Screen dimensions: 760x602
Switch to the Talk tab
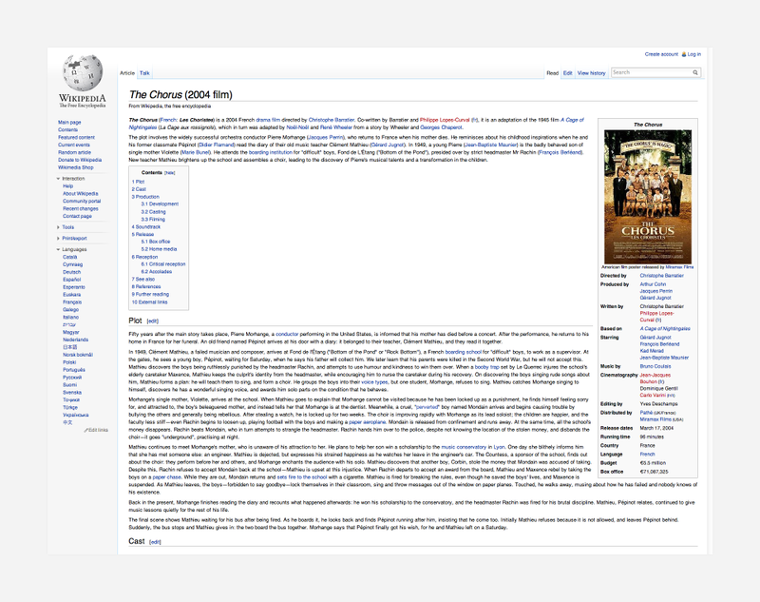click(144, 73)
